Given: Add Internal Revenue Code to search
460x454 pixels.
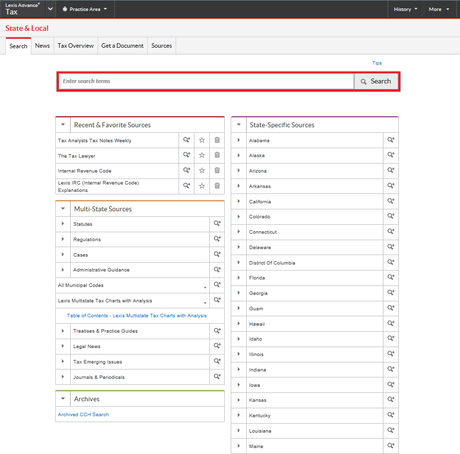Looking at the screenshot, I should click(186, 170).
